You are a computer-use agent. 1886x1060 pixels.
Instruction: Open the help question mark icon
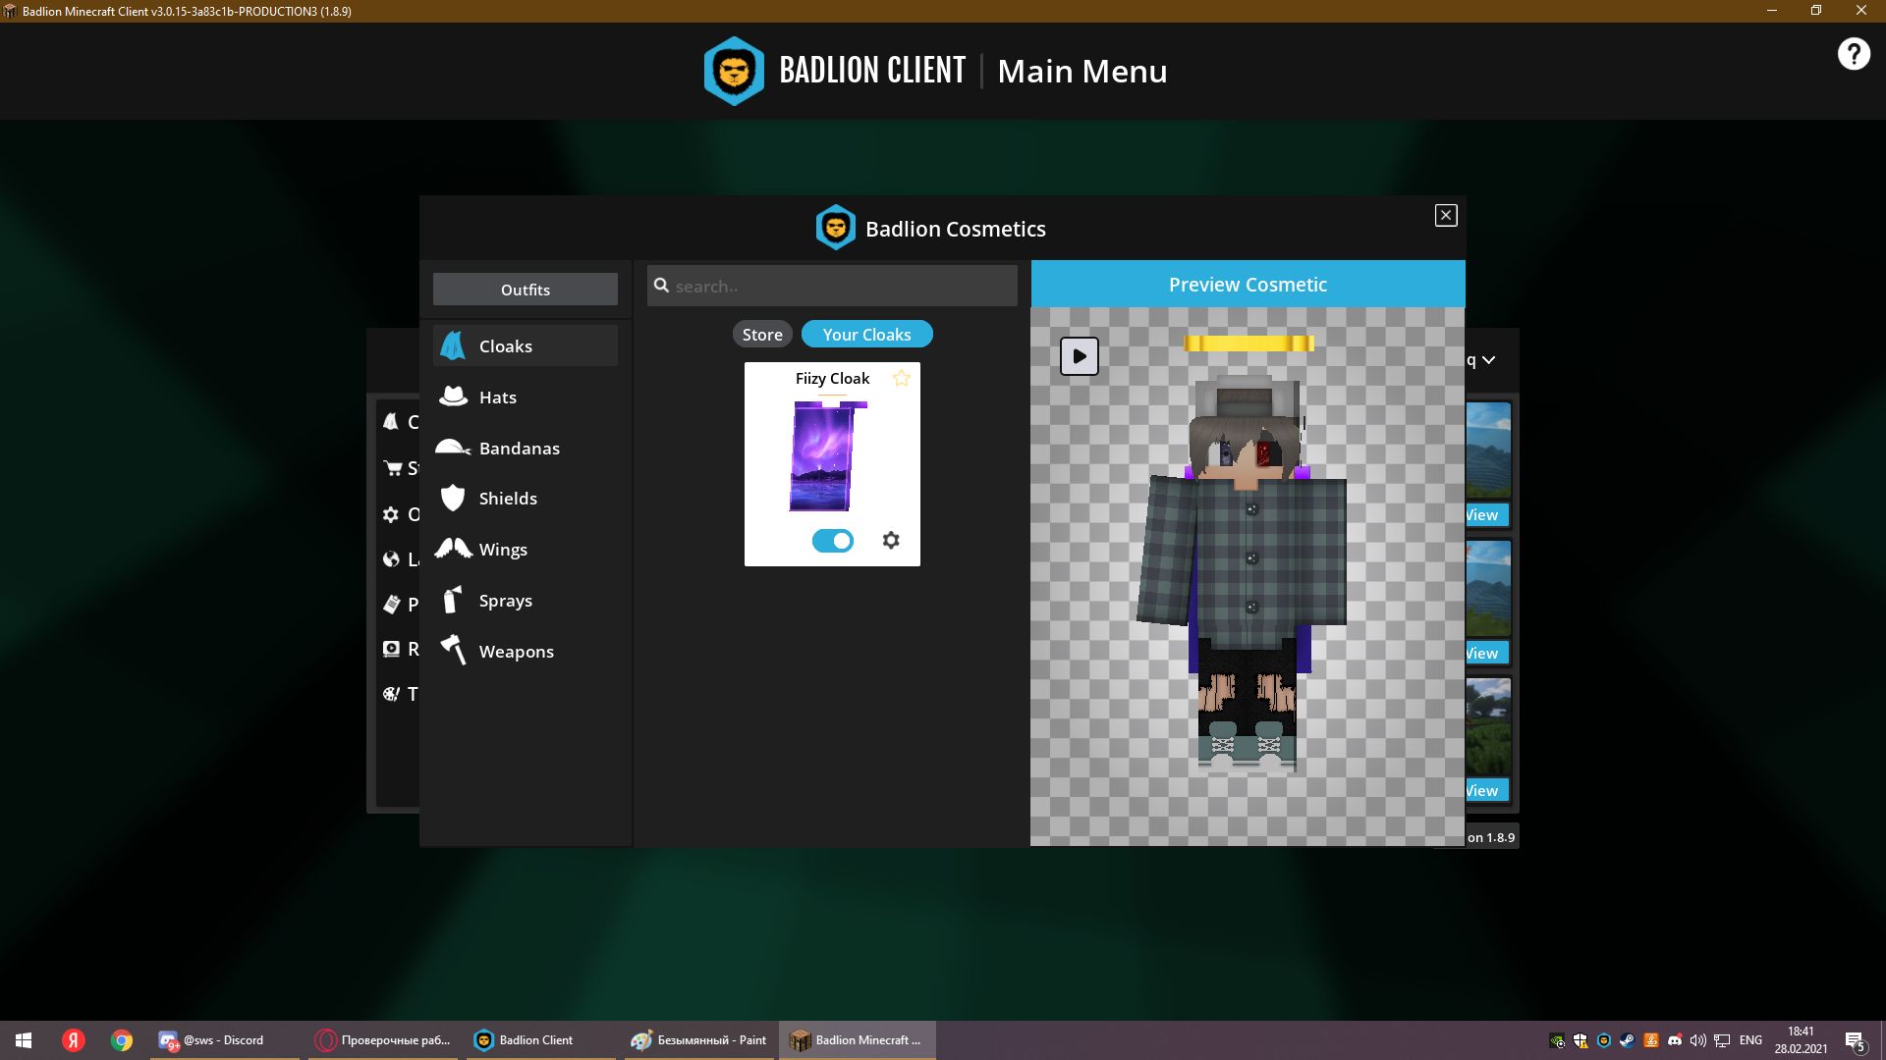[1854, 54]
